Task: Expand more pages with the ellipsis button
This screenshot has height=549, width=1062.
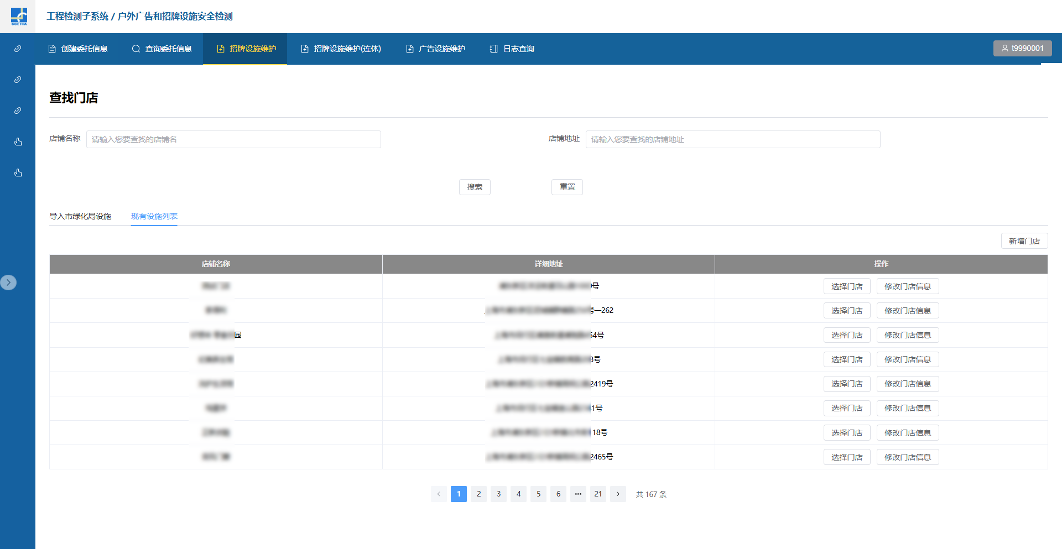Action: [578, 494]
